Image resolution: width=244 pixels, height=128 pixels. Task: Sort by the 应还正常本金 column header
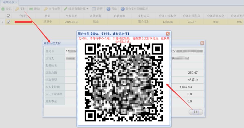[167, 16]
